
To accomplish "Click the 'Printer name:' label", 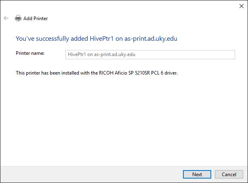I will tap(30, 53).
